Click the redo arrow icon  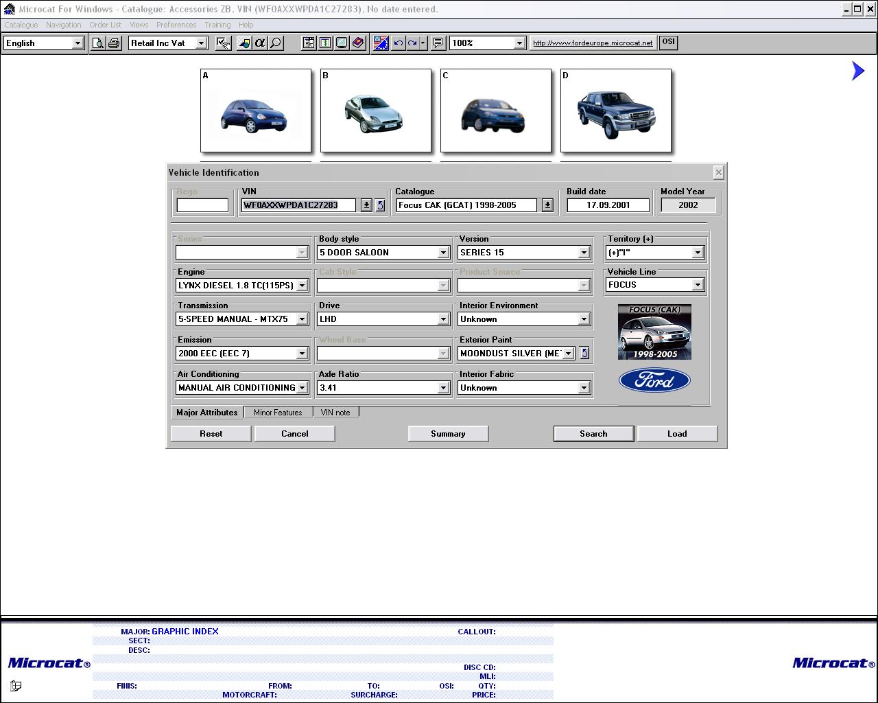[x=412, y=43]
